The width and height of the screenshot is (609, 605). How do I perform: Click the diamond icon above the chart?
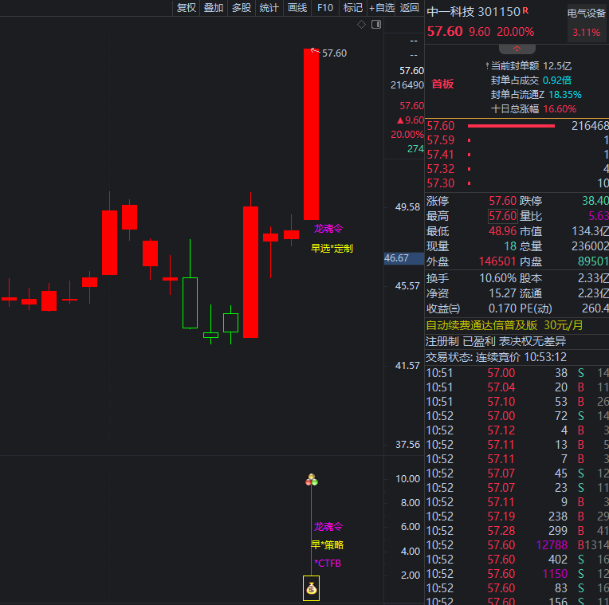click(x=361, y=25)
